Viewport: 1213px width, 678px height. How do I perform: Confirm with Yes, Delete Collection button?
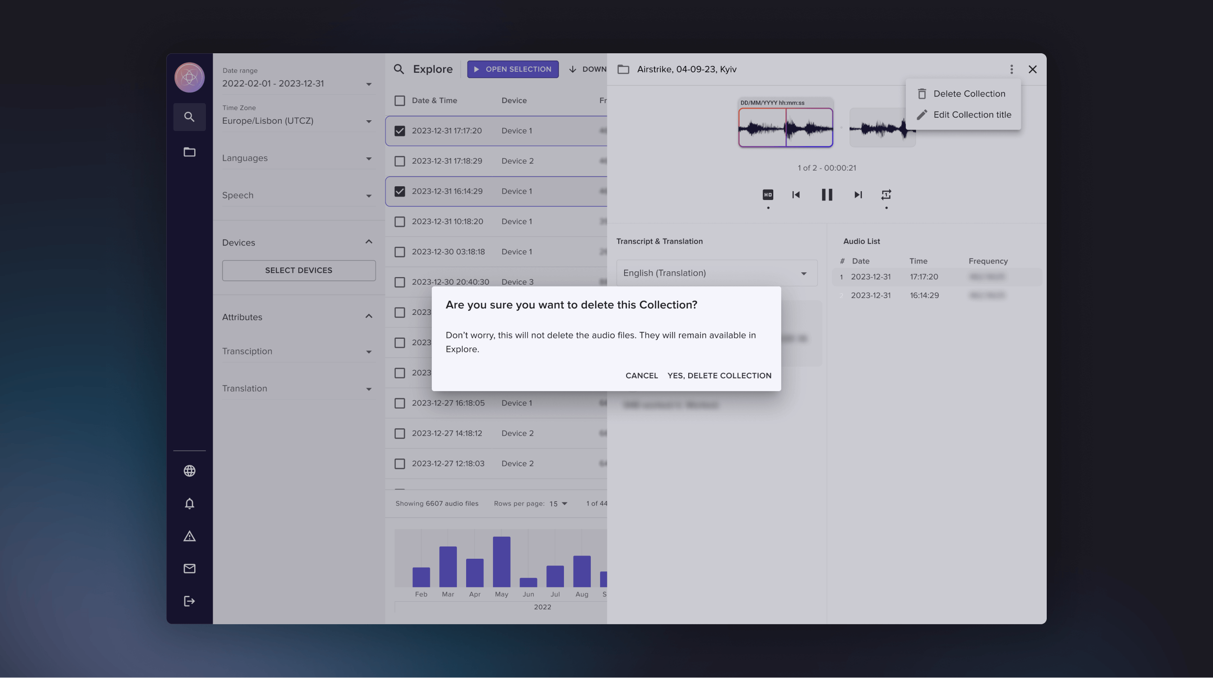(719, 375)
